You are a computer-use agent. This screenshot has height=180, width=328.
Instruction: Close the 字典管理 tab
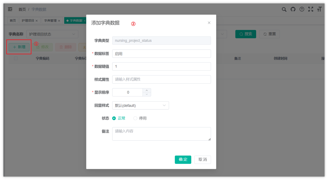point(59,21)
